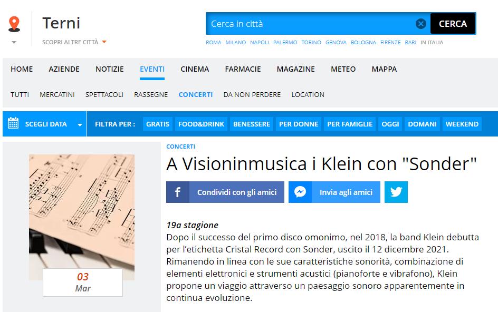Toggle the Weekend filter
The image size is (498, 312).
(x=462, y=124)
